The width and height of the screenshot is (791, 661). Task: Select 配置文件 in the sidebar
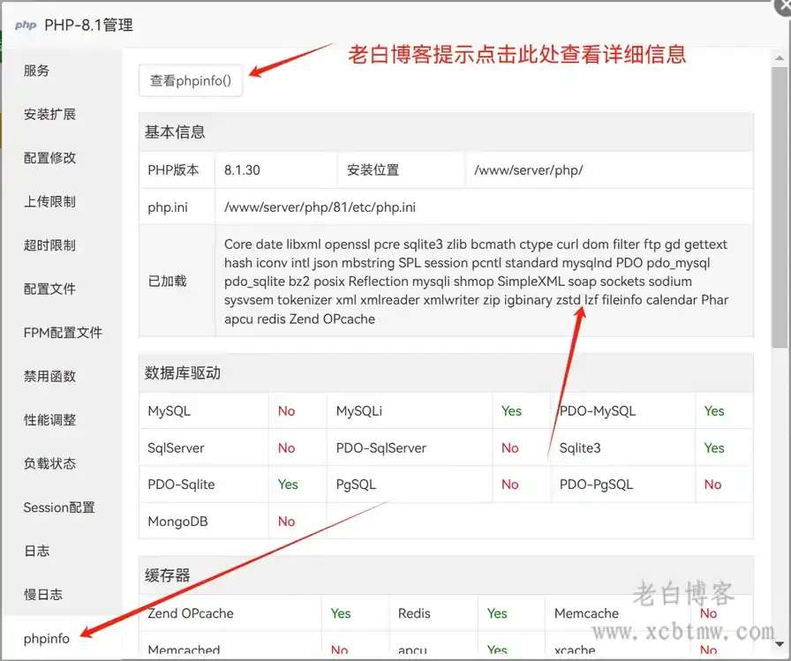[49, 289]
